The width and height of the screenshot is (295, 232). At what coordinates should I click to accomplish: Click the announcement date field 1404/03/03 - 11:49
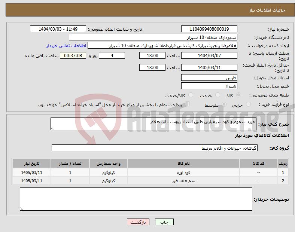(58, 29)
